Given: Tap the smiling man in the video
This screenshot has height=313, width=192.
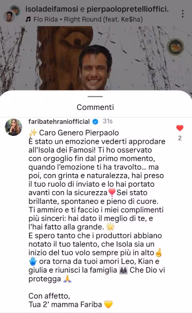Looking at the screenshot, I should pos(95,67).
